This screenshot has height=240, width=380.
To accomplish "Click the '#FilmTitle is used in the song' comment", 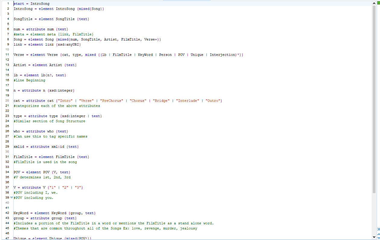I will [x=45, y=162].
